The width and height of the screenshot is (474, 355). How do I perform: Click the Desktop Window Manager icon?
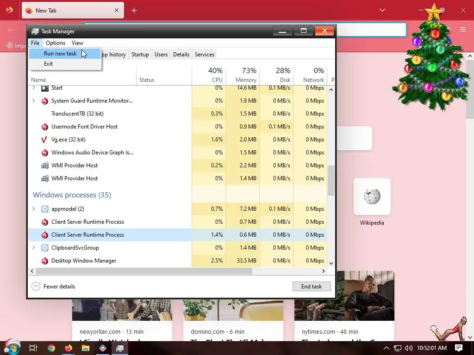coord(45,261)
